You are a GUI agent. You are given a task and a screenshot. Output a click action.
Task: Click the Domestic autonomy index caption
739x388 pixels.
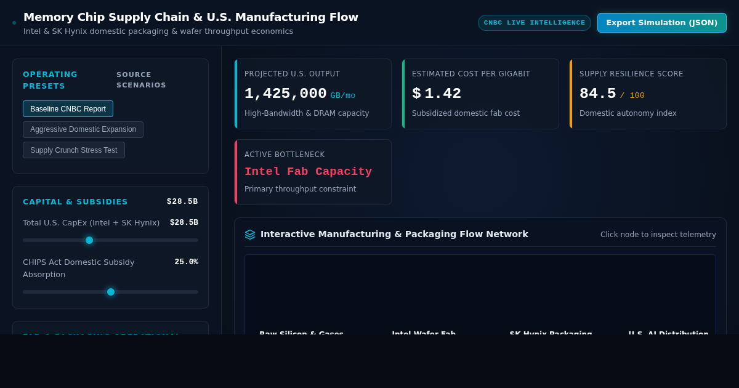[x=628, y=113]
